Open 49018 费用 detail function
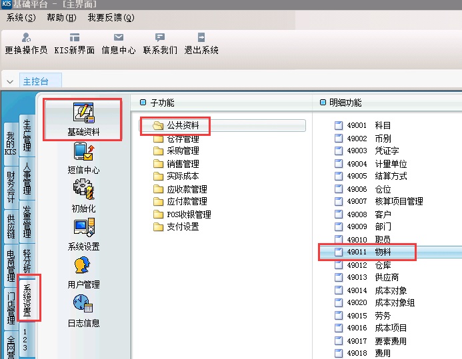The image size is (462, 359). click(x=363, y=353)
